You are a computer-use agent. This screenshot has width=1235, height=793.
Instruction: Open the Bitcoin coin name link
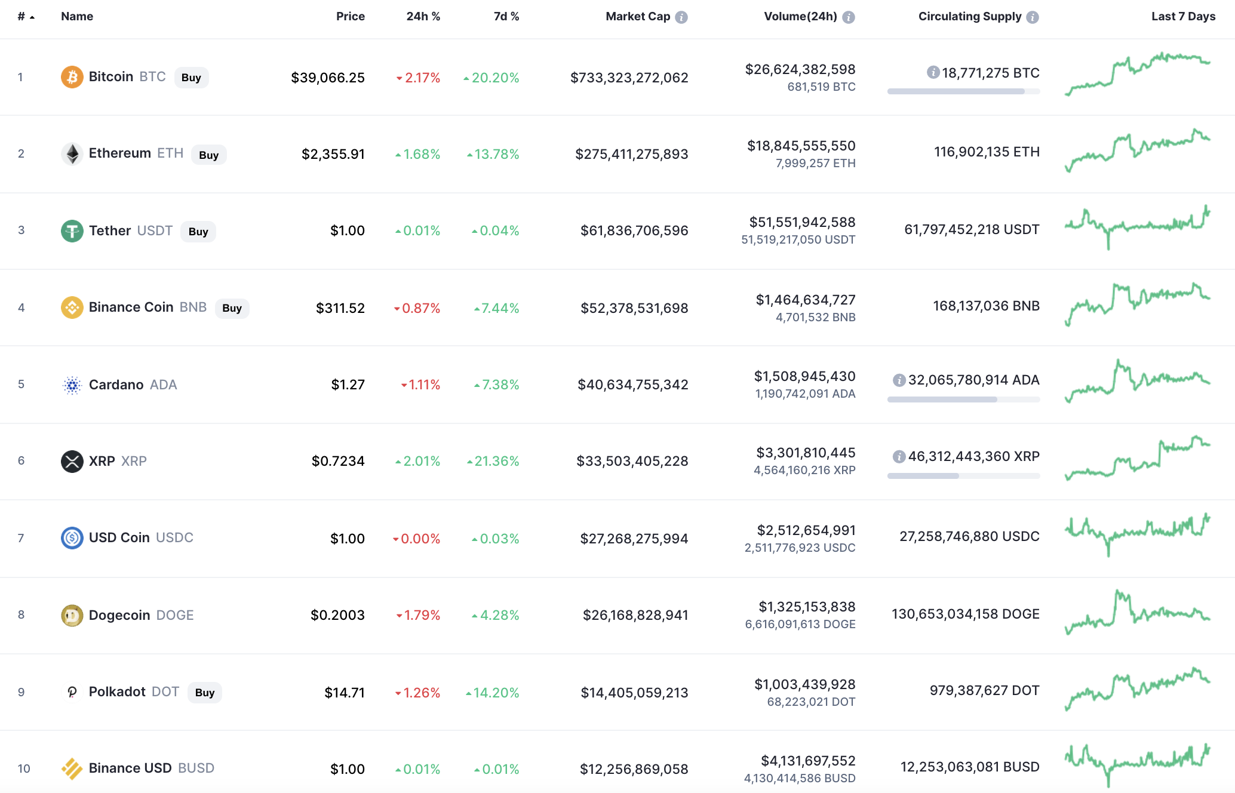(111, 76)
